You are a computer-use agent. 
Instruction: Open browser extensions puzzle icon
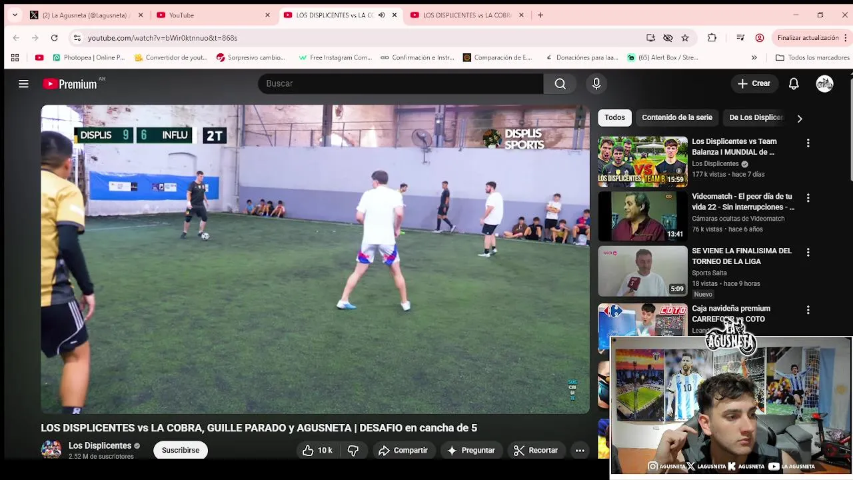(x=712, y=38)
